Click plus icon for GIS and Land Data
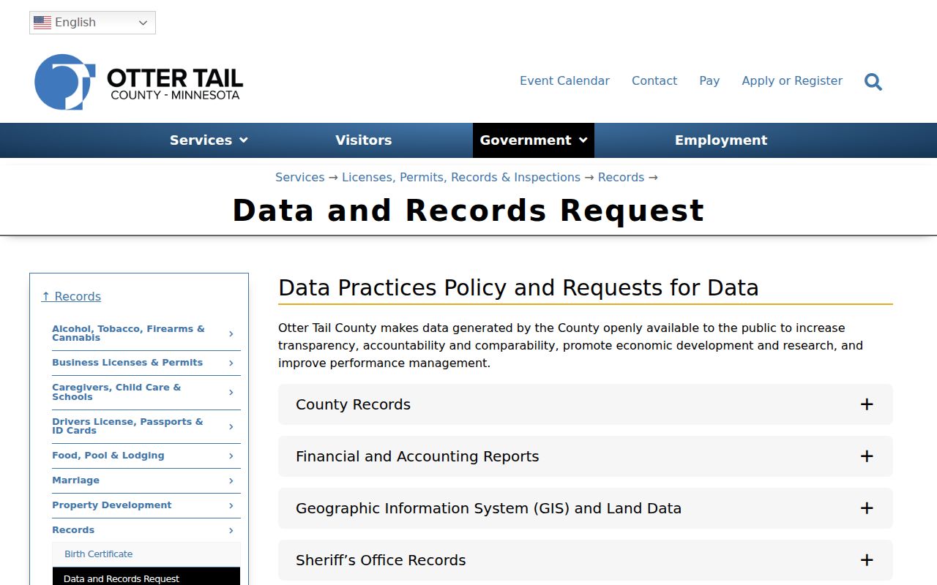Screen dimensions: 937x585 [867, 508]
